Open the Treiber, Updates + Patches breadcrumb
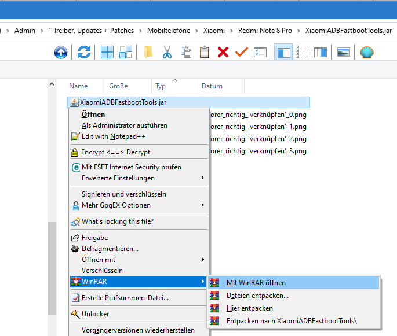397x336 pixels. (91, 31)
